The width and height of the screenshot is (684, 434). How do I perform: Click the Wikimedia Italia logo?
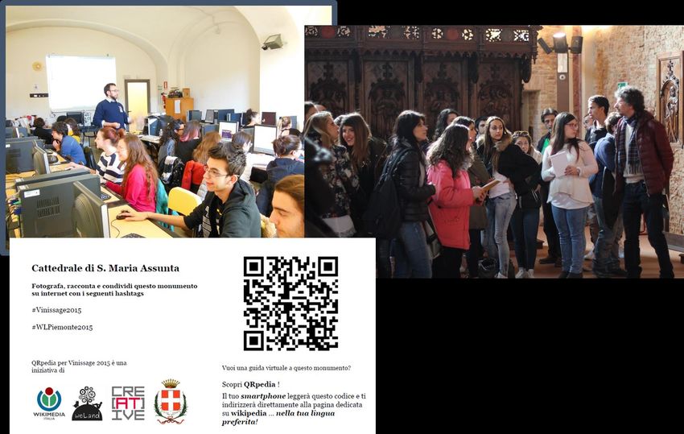[49, 403]
